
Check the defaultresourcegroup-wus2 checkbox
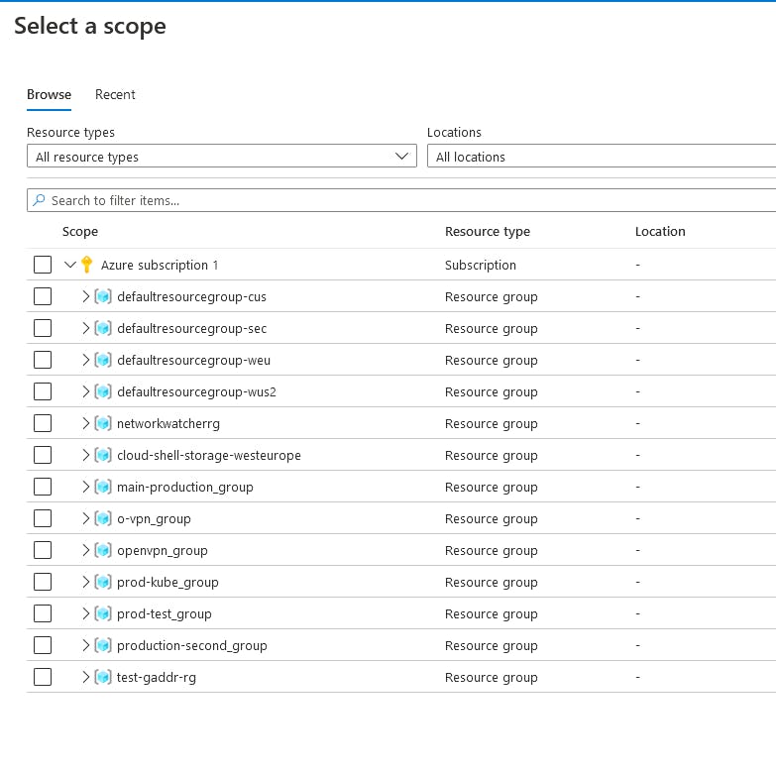click(43, 390)
